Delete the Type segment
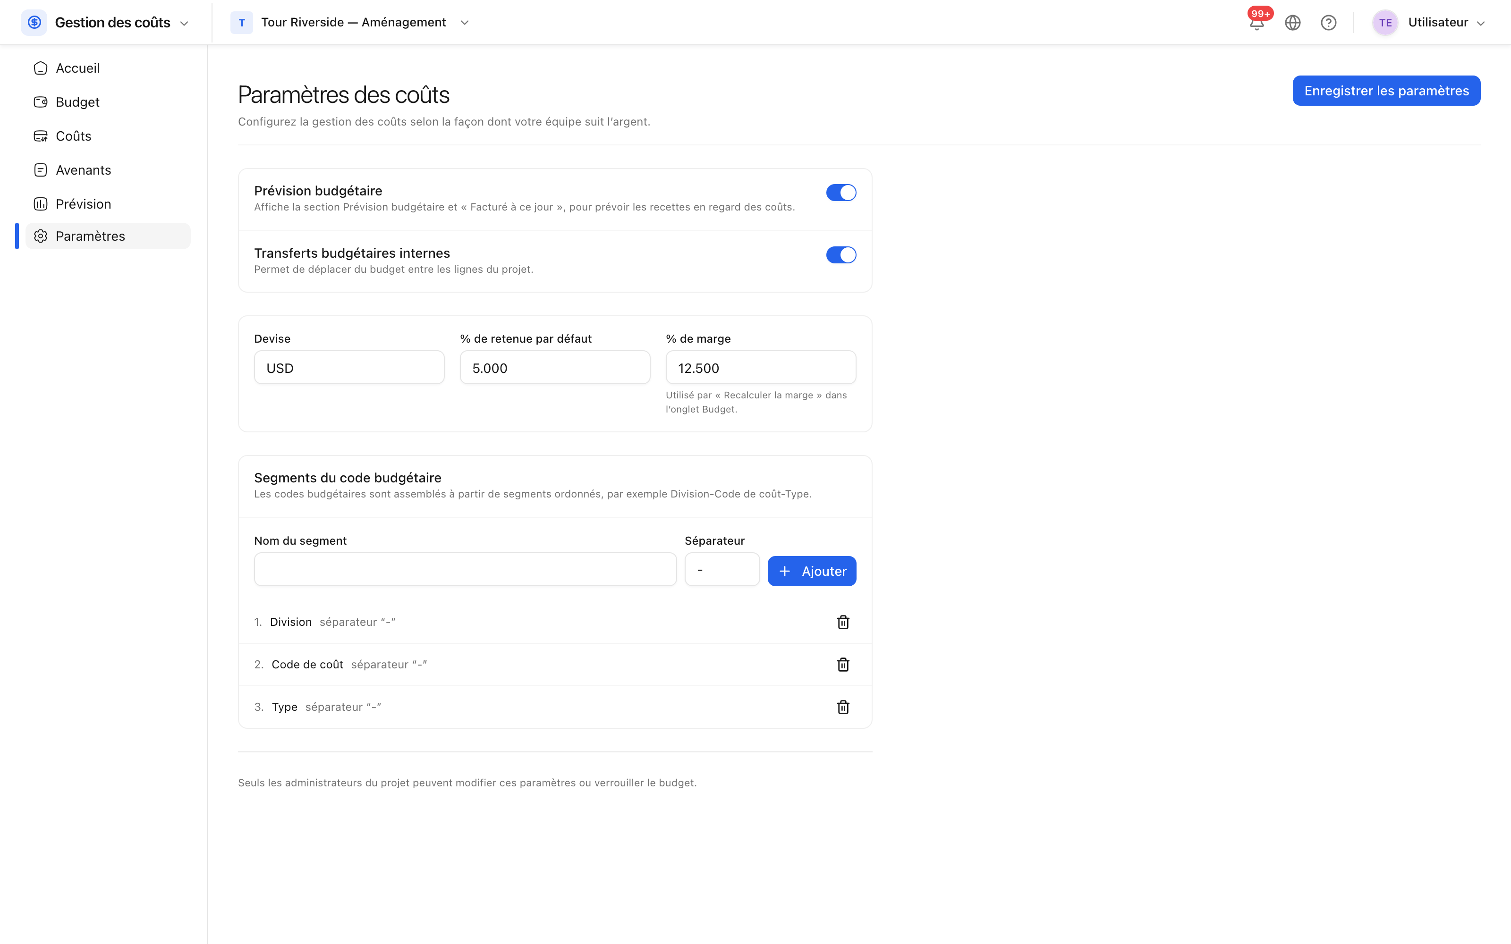The height and width of the screenshot is (944, 1511). (x=843, y=707)
